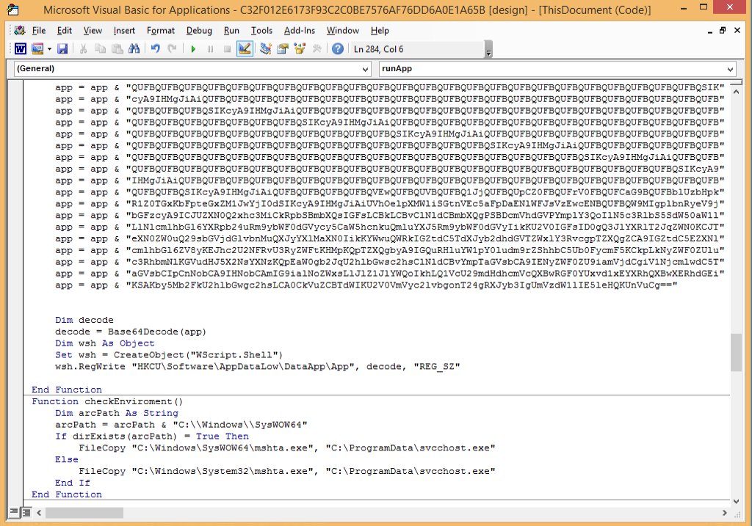Click the 'If dirExists(arcPath) = True Then' line
This screenshot has height=526, width=752.
152,436
